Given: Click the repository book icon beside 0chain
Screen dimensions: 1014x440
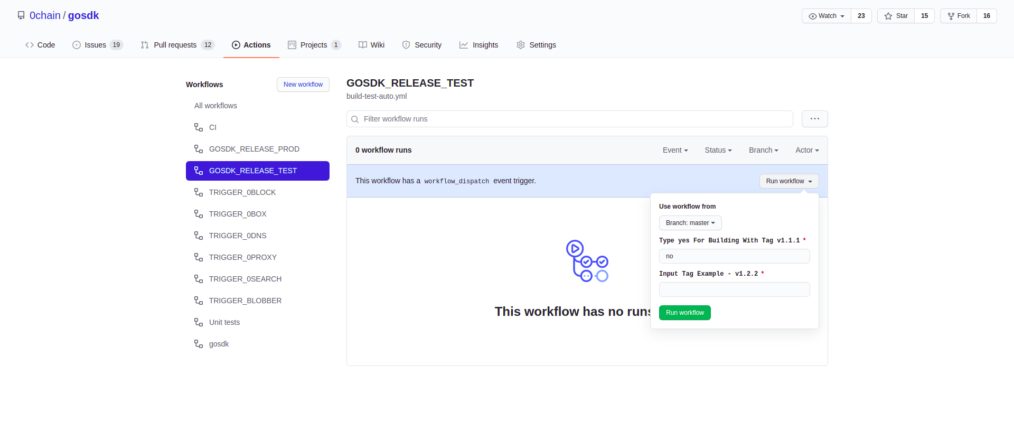Looking at the screenshot, I should (x=21, y=15).
